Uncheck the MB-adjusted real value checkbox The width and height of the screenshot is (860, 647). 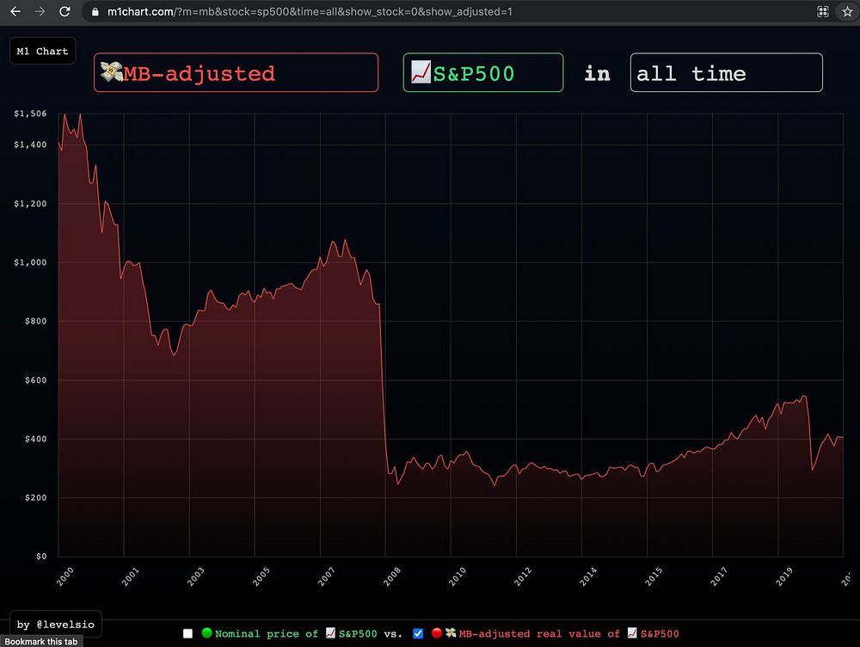tap(418, 634)
